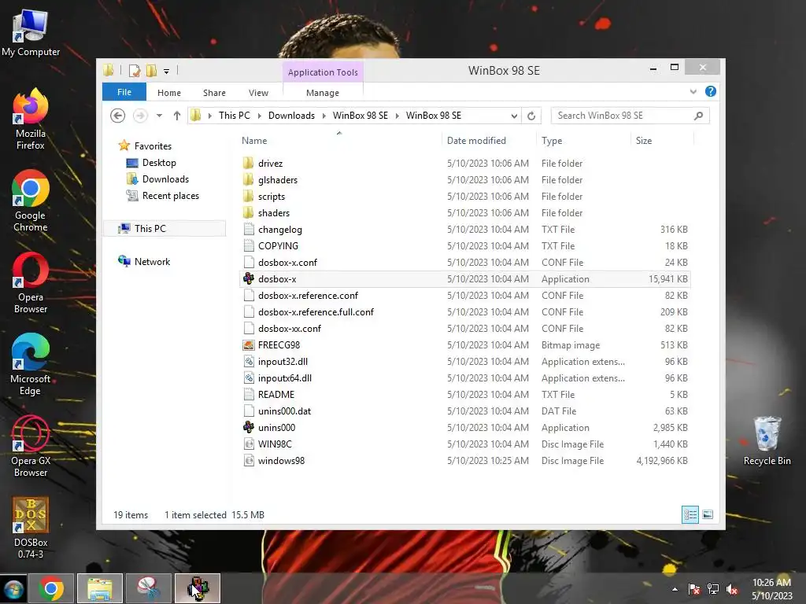Click the Application Tools contextual tab
This screenshot has width=806, height=604.
323,72
